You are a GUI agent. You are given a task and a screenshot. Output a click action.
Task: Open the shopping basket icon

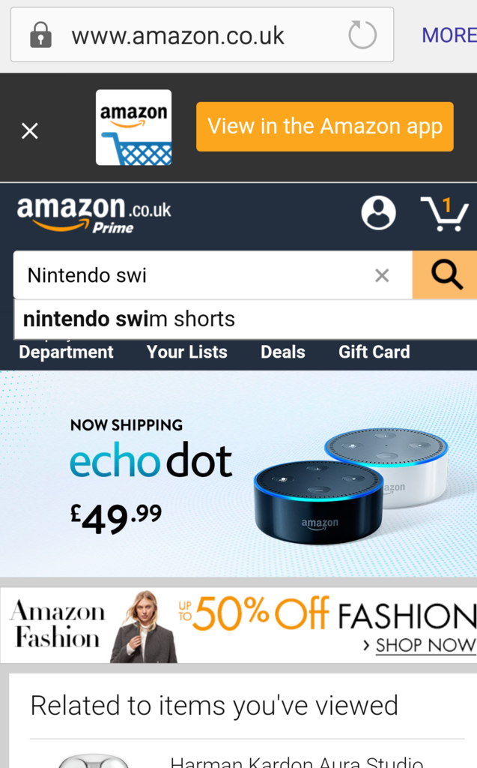444,214
